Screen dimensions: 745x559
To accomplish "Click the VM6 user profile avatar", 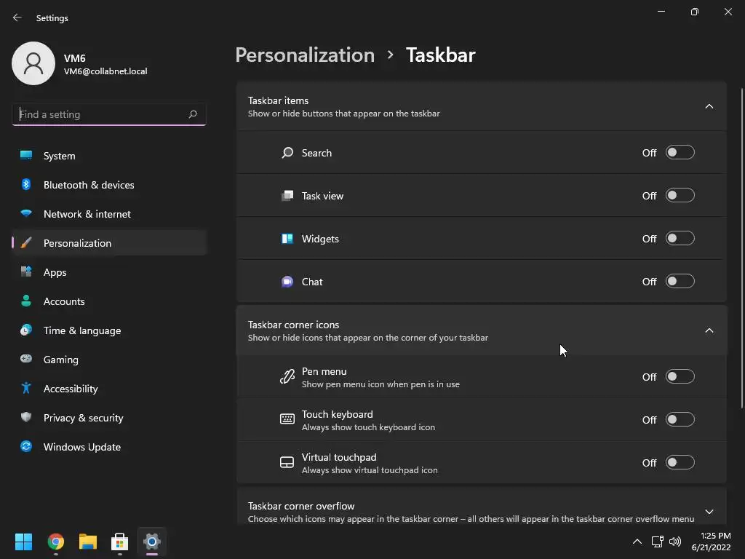I will coord(33,63).
